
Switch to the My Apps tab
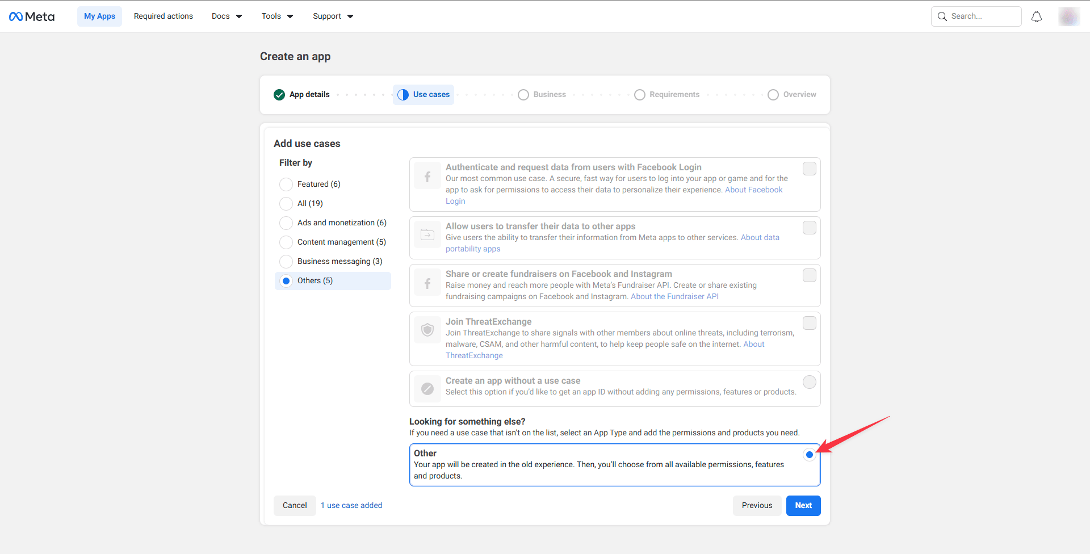click(99, 16)
